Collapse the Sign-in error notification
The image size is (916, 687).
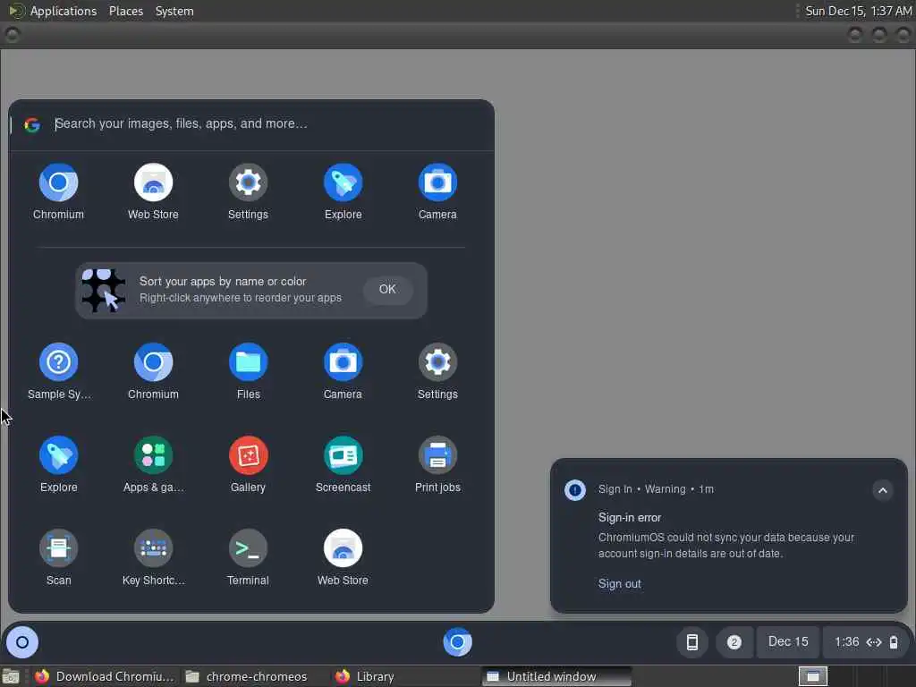pyautogui.click(x=883, y=490)
